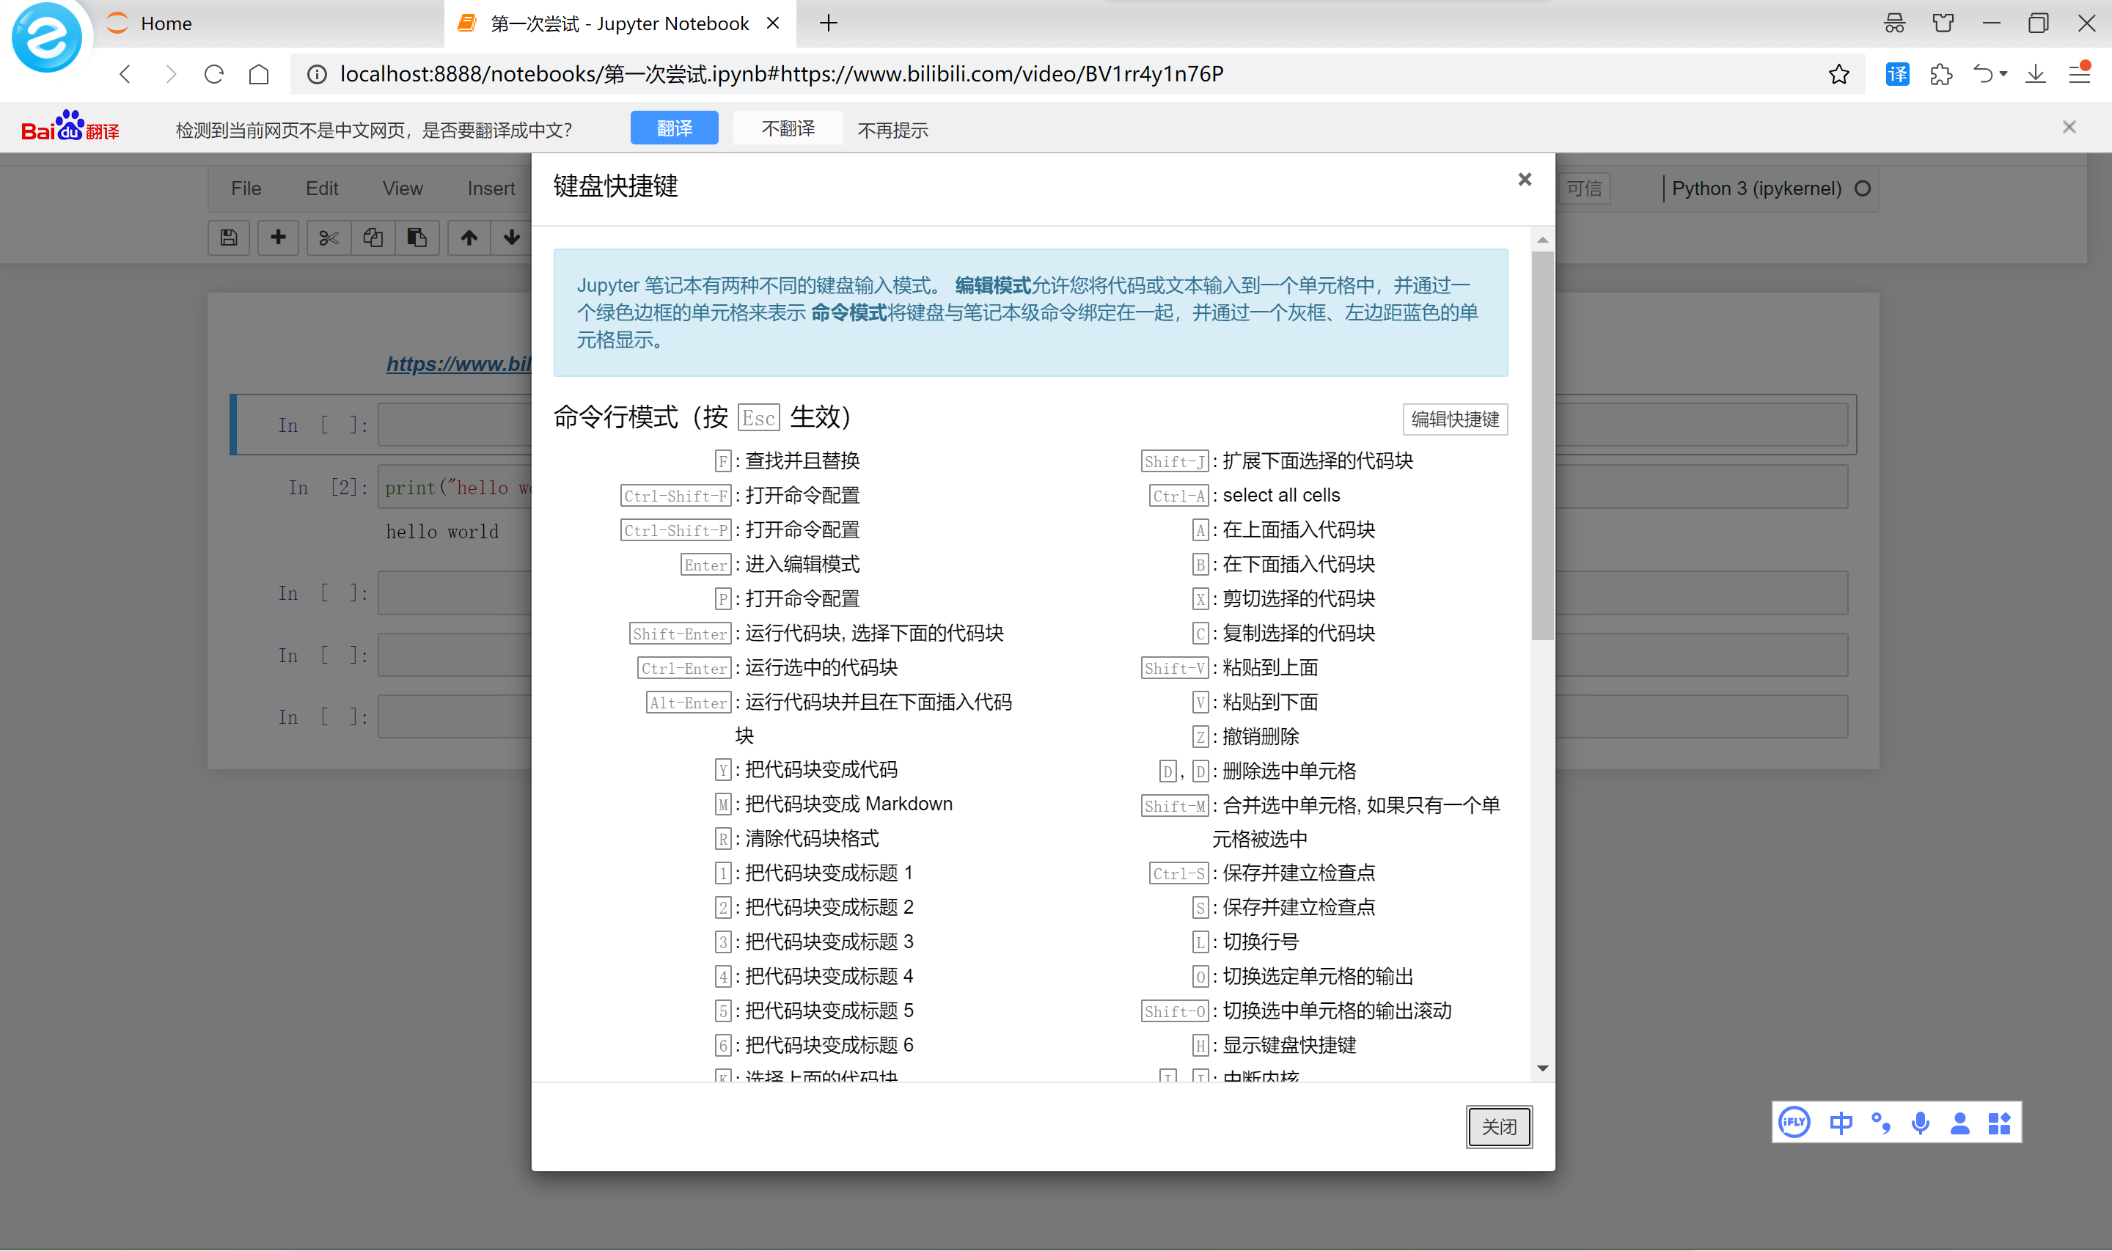Open the downloads icon

pos(2035,74)
